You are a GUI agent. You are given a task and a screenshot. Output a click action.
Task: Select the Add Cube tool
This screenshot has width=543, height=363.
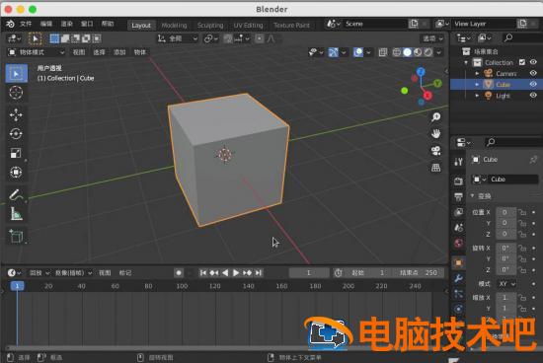16,237
